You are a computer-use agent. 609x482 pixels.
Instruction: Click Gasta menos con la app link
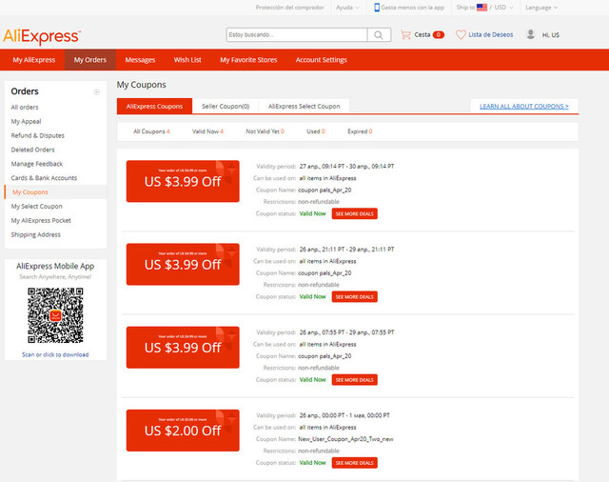click(413, 8)
